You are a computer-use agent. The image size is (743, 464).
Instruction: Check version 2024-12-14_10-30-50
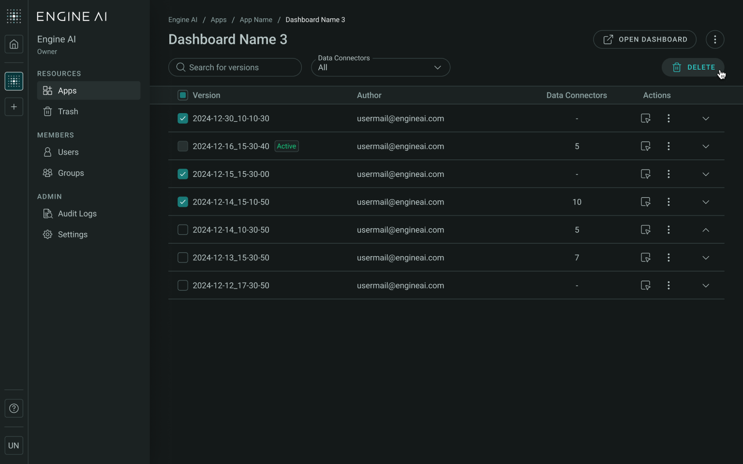point(183,230)
